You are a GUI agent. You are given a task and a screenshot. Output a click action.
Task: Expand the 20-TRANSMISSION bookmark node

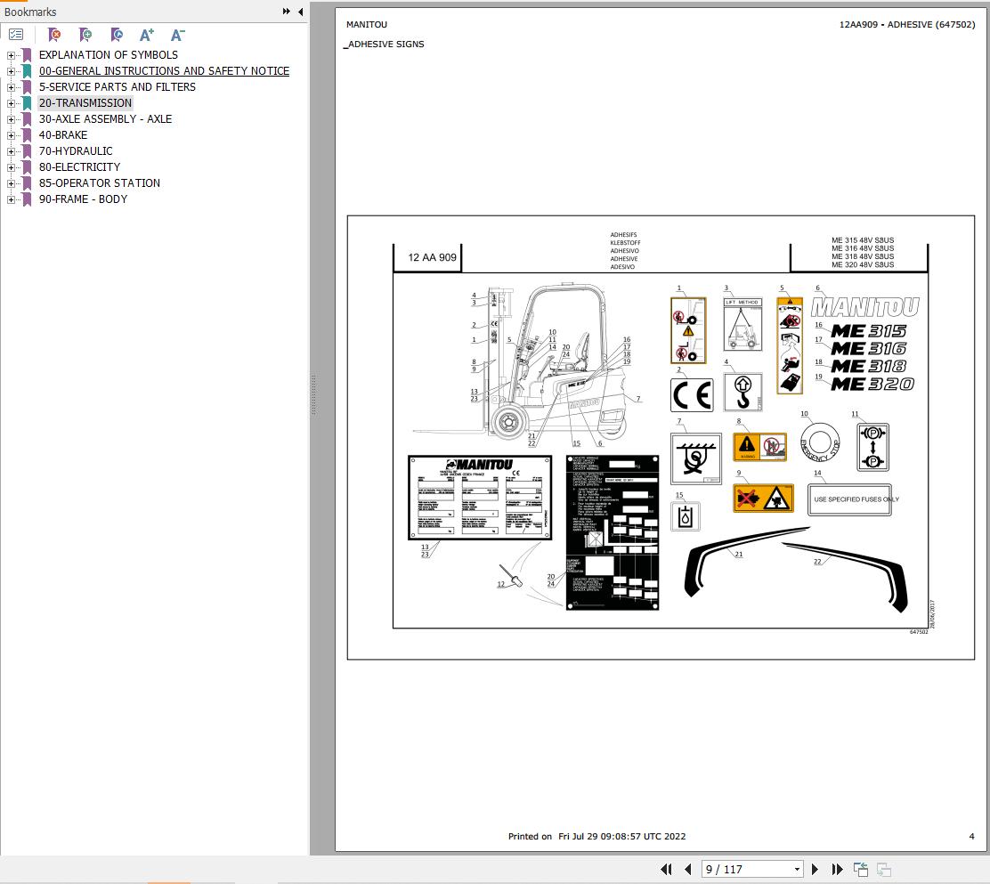click(x=11, y=103)
